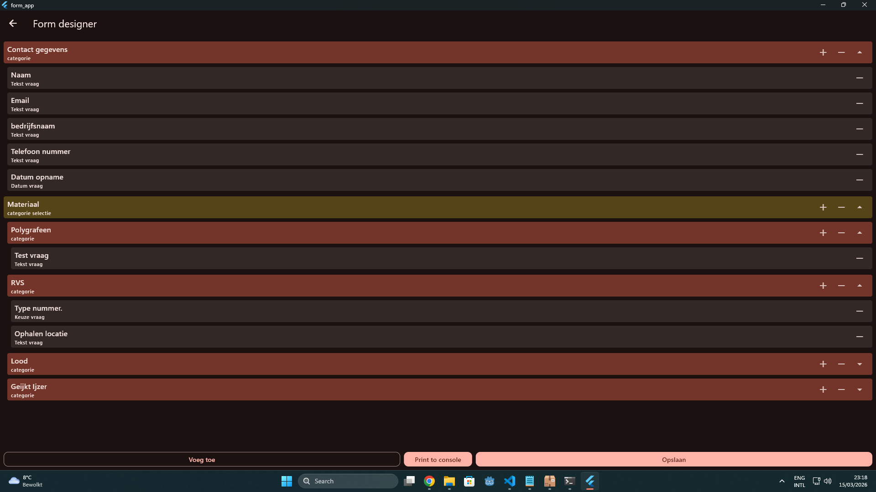The height and width of the screenshot is (492, 876).
Task: Expand the Geijkt Ijzer category
Action: tap(860, 389)
